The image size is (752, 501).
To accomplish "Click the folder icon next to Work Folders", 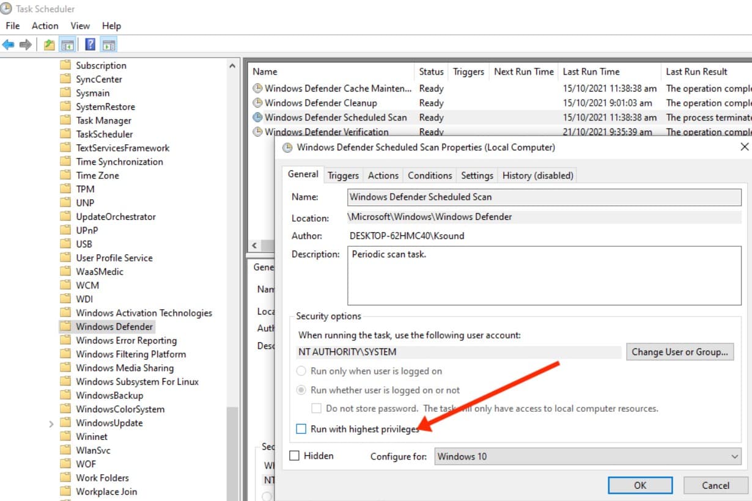I will click(x=65, y=478).
